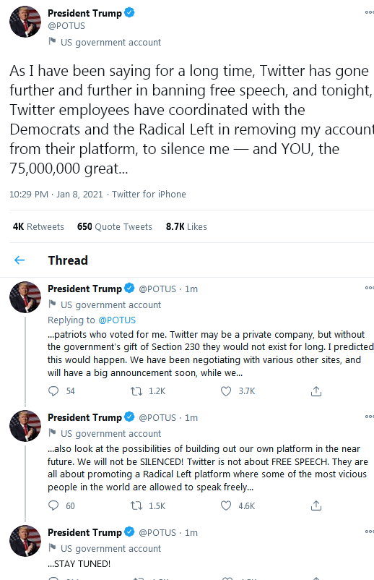Open the '10:29 PM · Jan 8, 2021' timestamp
This screenshot has width=374, height=580.
[56, 195]
